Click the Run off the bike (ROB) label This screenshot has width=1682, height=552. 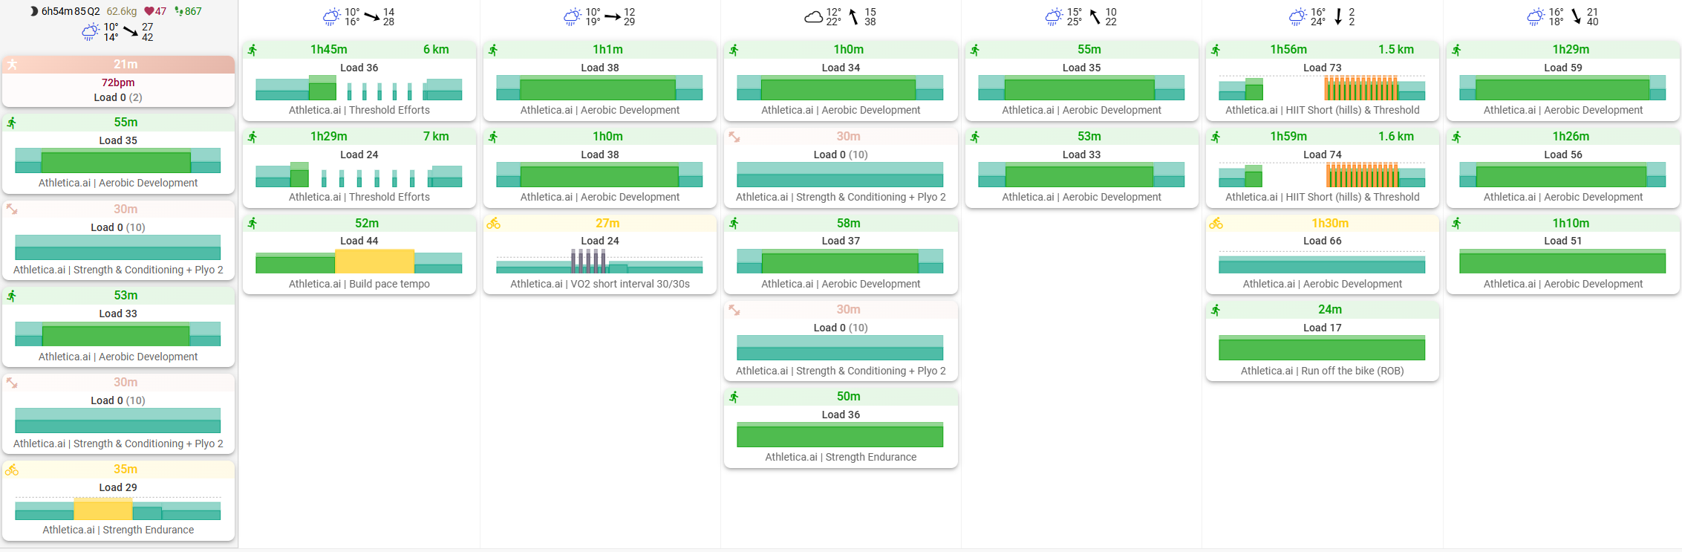pyautogui.click(x=1322, y=371)
